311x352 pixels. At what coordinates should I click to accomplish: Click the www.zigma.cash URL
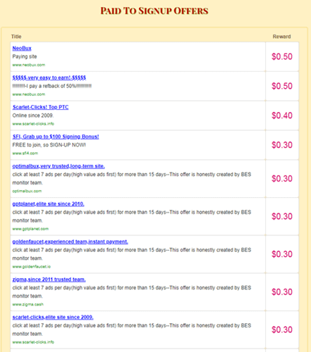tap(28, 305)
